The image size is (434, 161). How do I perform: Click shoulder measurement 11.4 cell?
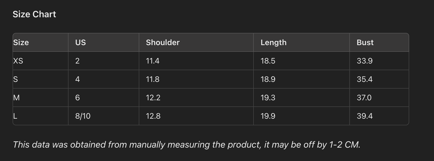(153, 61)
